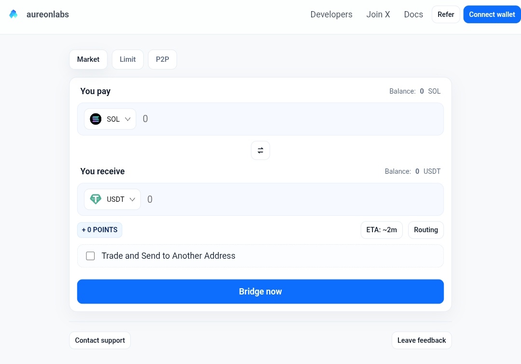Open the Docs link
This screenshot has width=521, height=364.
pyautogui.click(x=413, y=14)
